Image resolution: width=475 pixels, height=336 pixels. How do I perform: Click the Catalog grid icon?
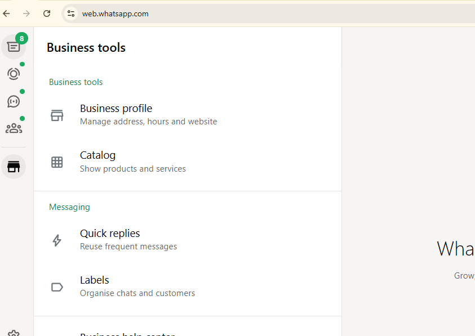(57, 162)
